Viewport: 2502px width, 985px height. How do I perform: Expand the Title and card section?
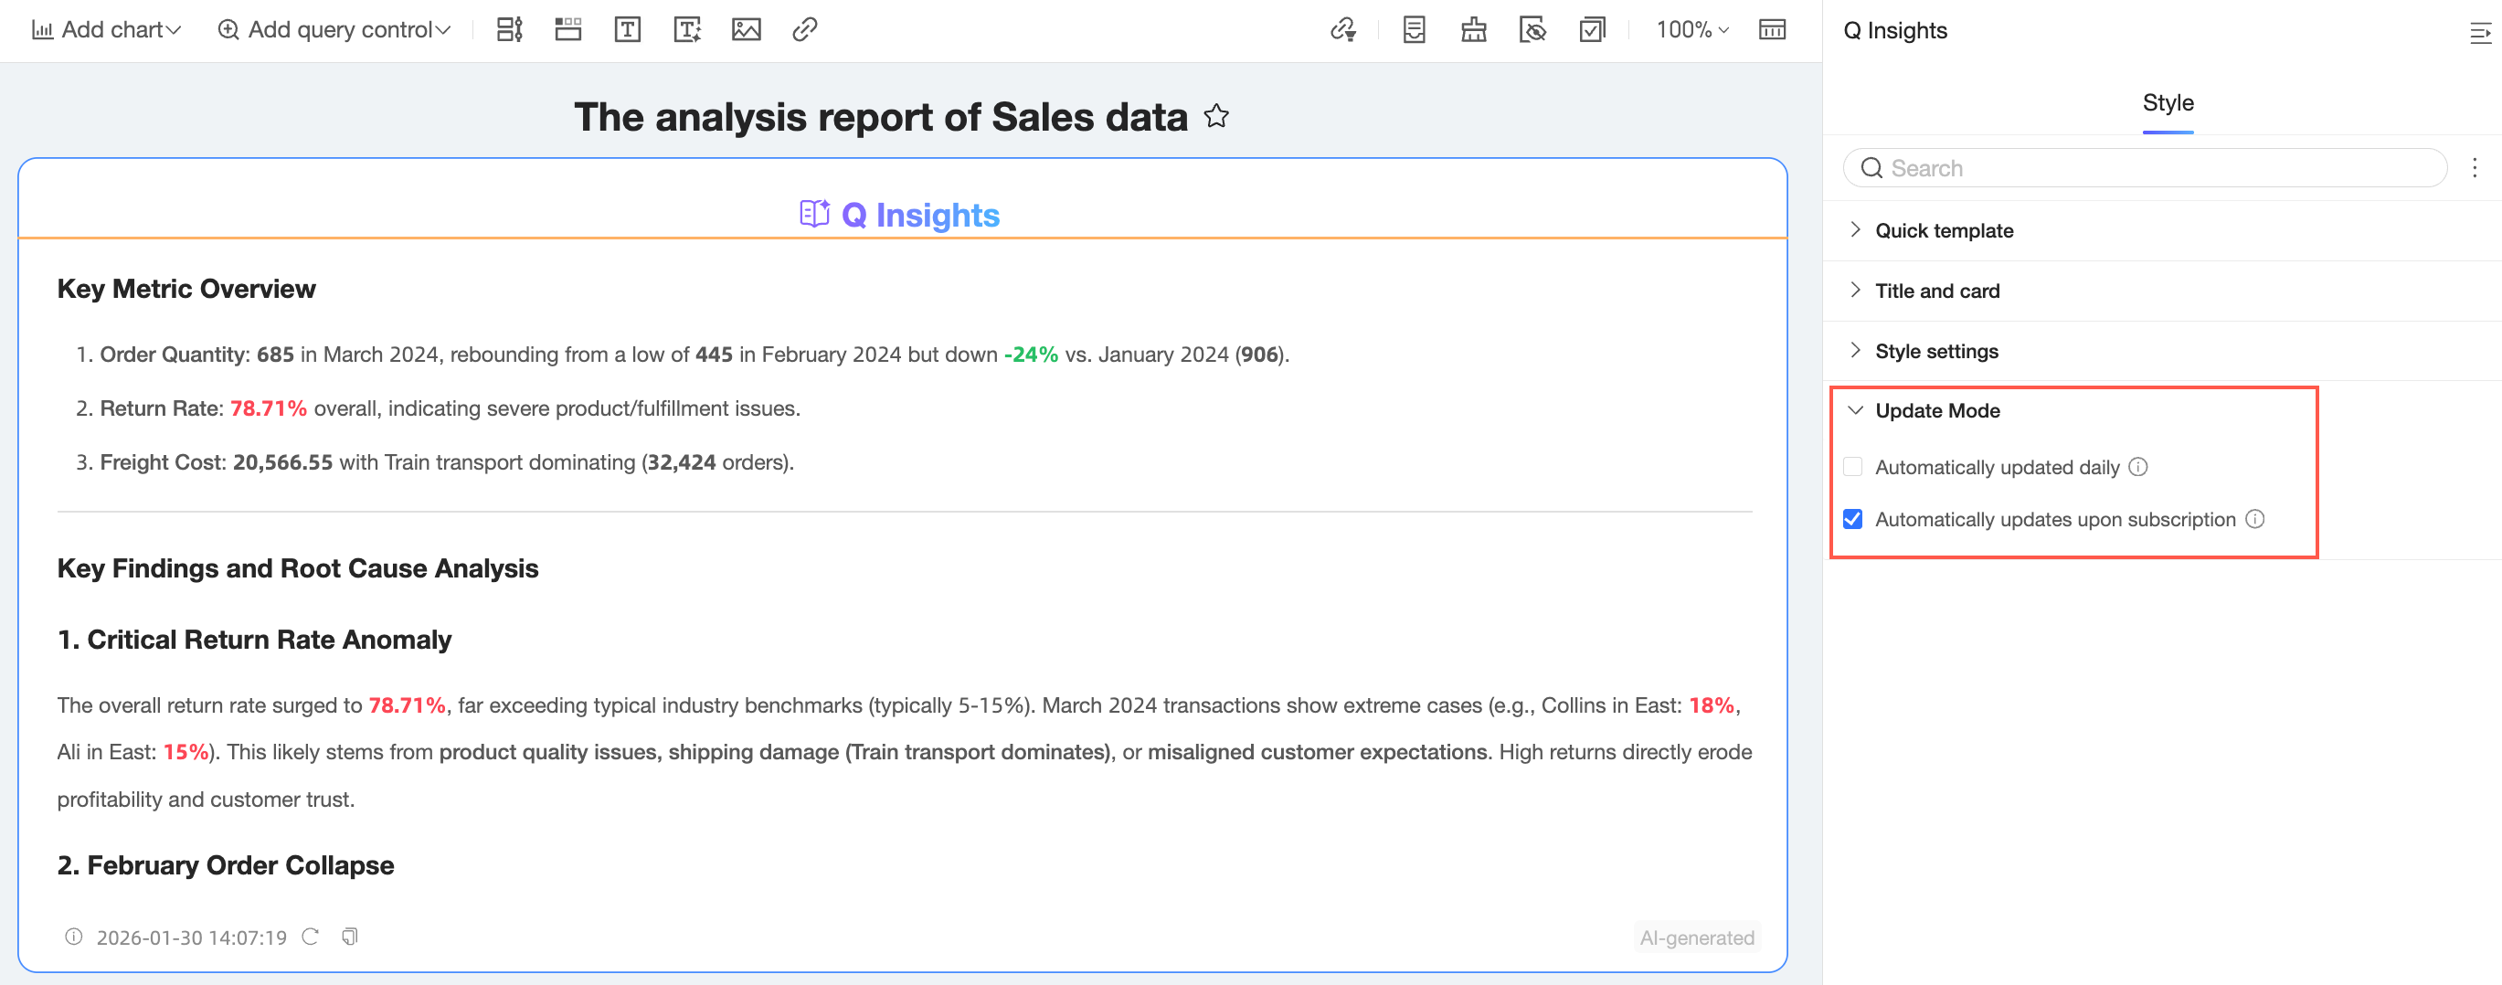point(1936,291)
